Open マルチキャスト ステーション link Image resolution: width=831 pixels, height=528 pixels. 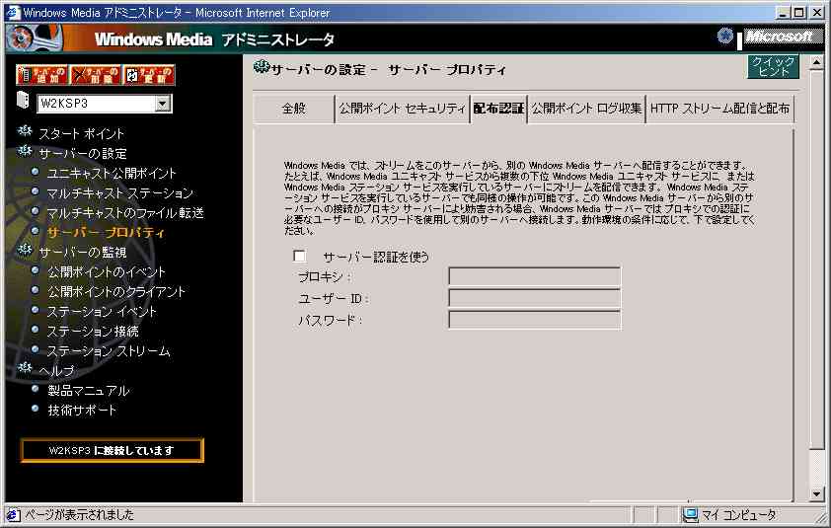[119, 193]
